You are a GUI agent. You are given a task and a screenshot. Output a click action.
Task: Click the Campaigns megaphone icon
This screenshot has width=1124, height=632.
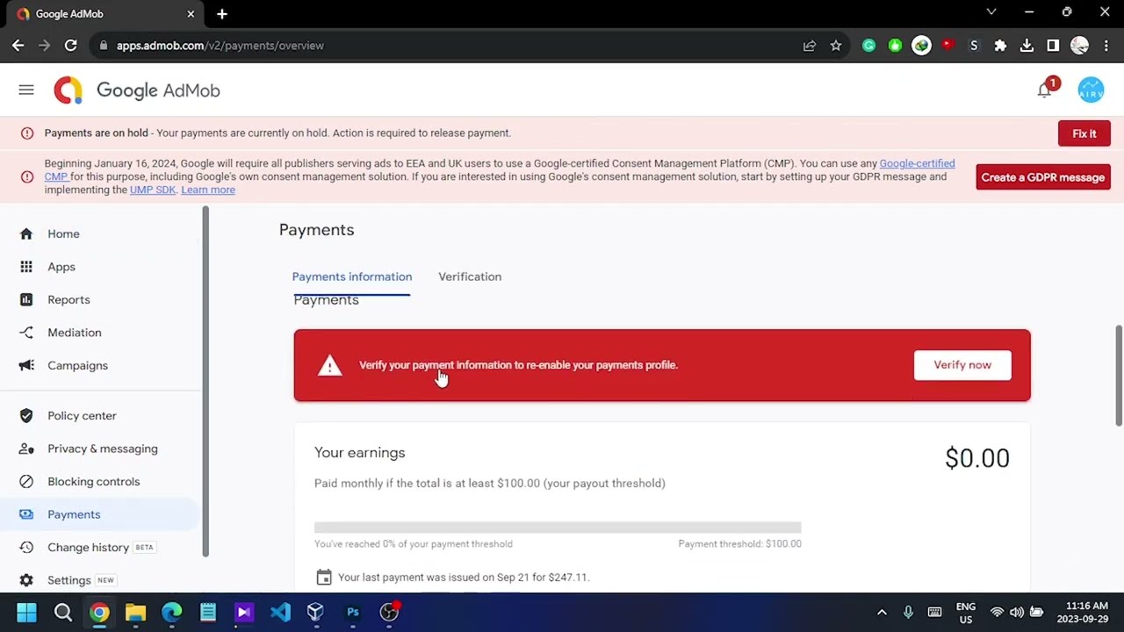click(26, 365)
